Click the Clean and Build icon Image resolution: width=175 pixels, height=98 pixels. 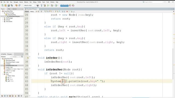tap(45, 5)
